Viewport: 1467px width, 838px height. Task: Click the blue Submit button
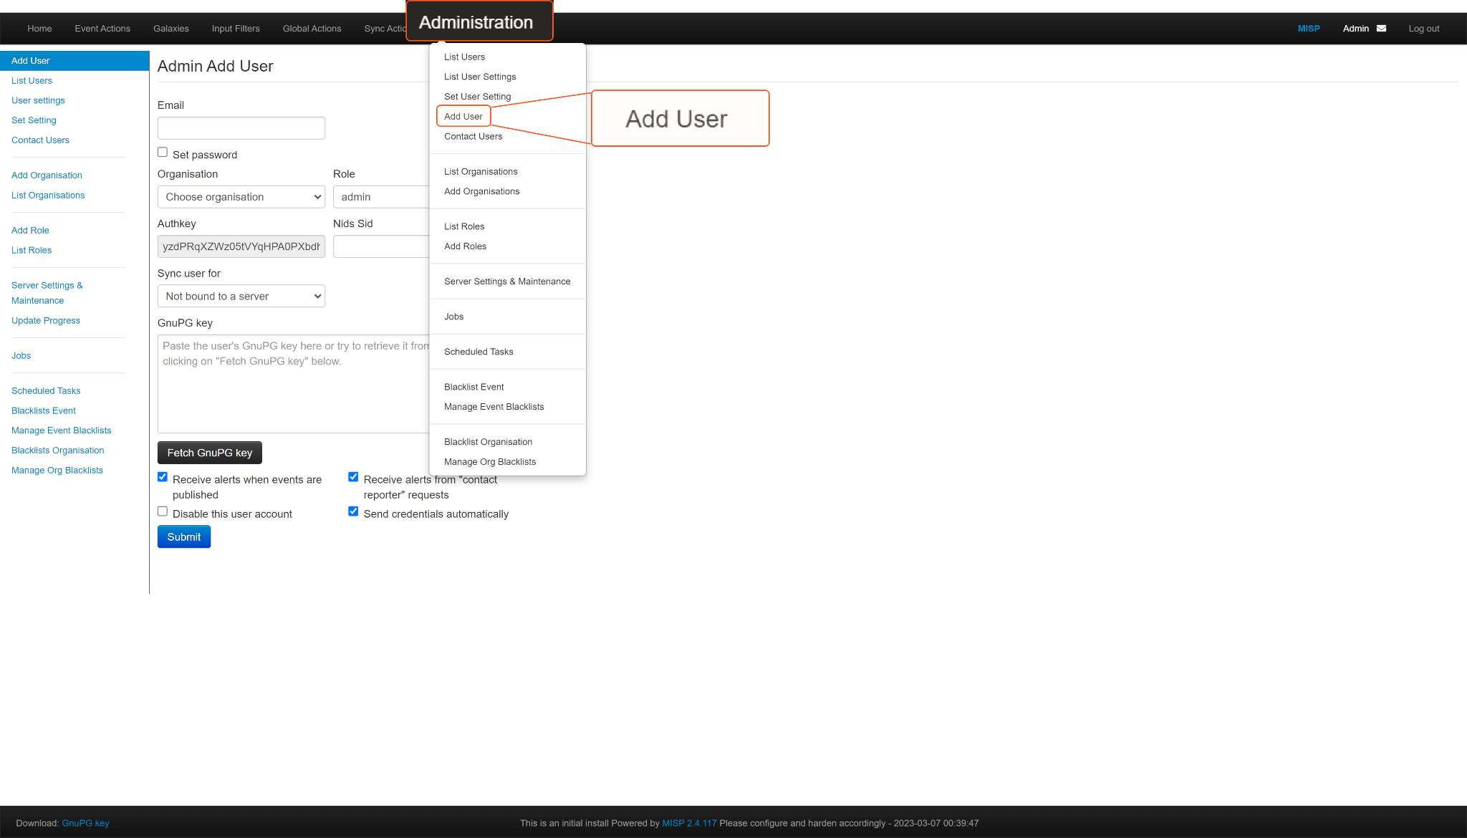183,536
